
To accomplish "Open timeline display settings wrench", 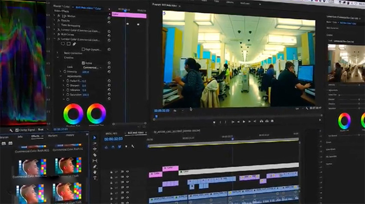I will tap(133, 147).
